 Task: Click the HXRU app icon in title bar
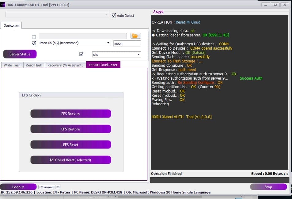tap(3, 5)
